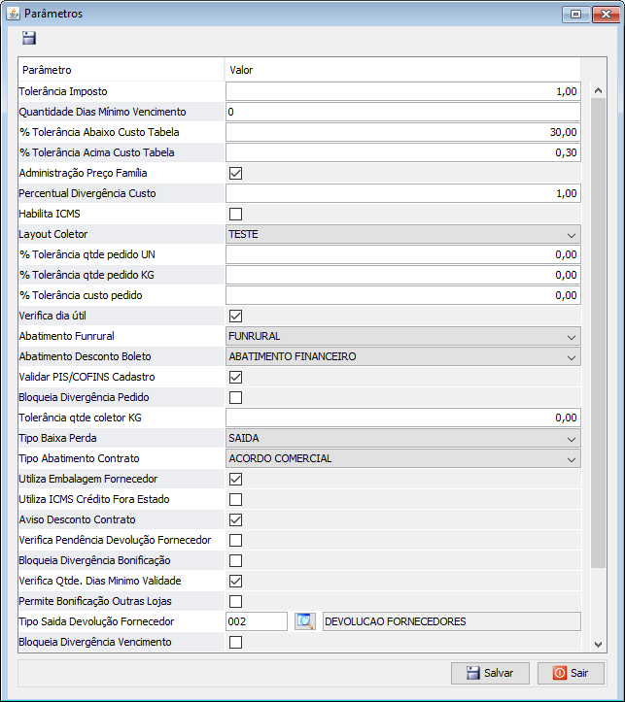Toggle Validar PIS/COFINS Cadastro checkbox
Image resolution: width=625 pixels, height=702 pixels.
[235, 377]
